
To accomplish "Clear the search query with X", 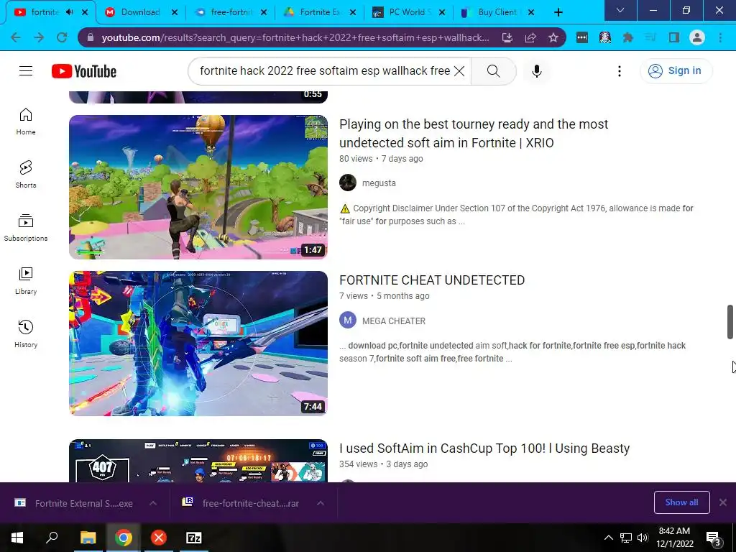I will (459, 71).
